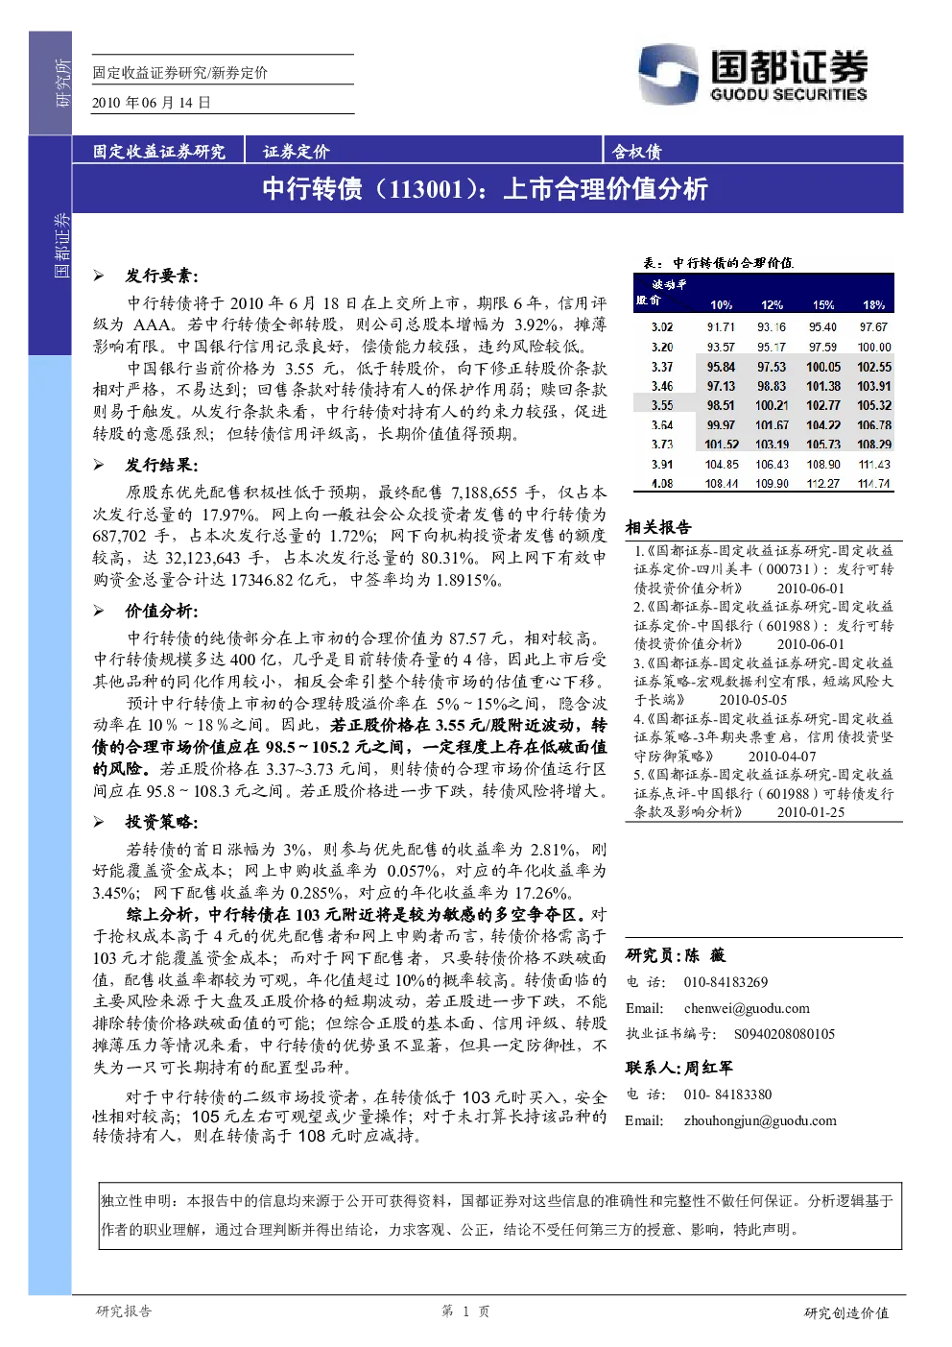
Task: Click the 发行结果 section heading
Action: pyautogui.click(x=161, y=466)
